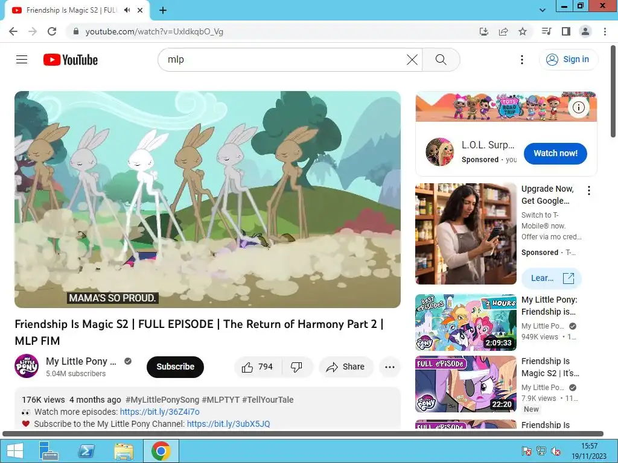Click the Sign in button
The image size is (618, 463).
point(569,60)
